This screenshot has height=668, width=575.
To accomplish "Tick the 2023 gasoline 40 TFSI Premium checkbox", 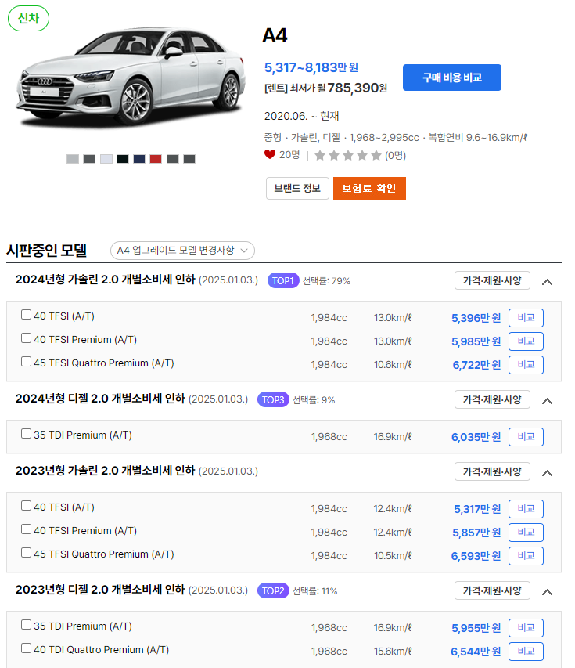I will (x=26, y=529).
